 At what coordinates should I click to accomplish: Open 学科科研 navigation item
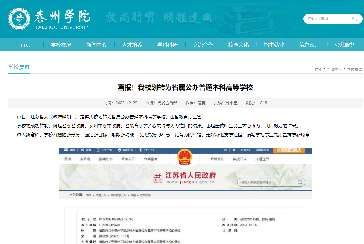[x=168, y=45]
